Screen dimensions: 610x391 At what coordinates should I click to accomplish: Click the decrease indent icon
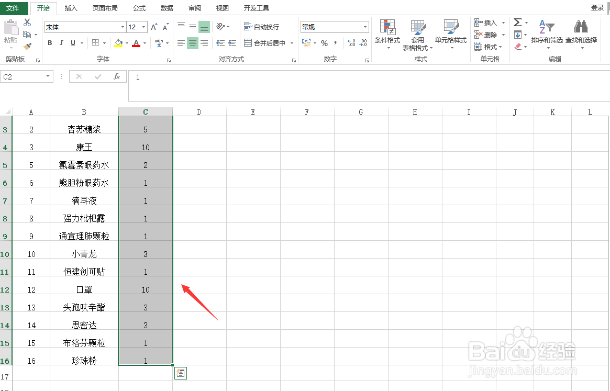[x=220, y=43]
